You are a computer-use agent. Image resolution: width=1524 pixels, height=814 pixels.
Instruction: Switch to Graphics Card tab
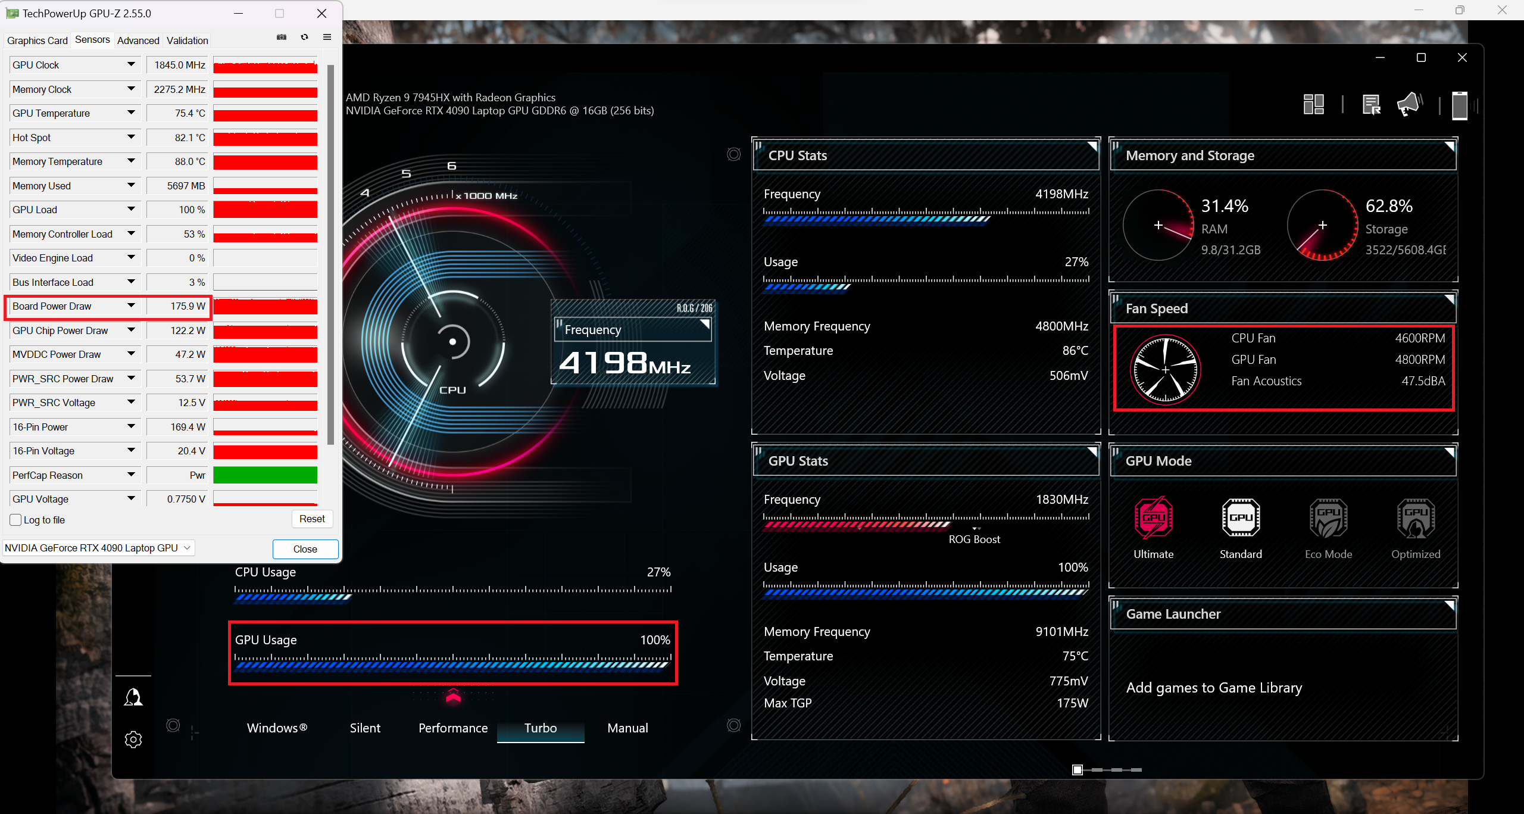tap(38, 40)
